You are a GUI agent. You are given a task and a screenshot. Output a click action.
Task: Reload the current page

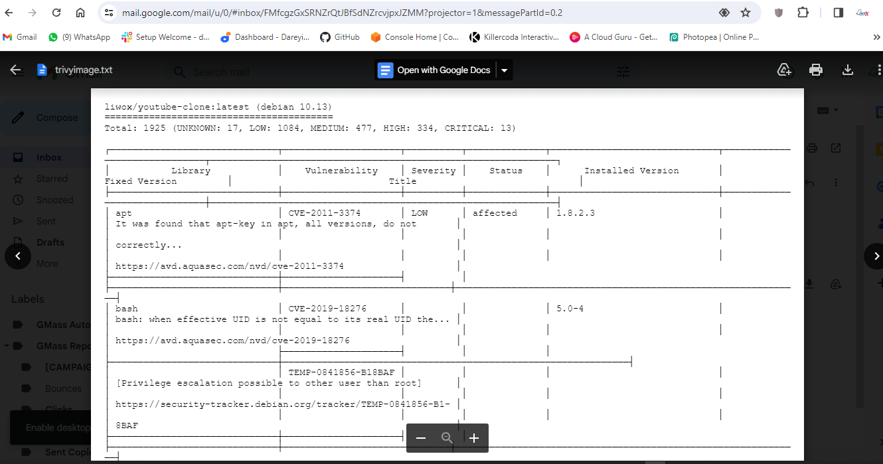(x=56, y=13)
